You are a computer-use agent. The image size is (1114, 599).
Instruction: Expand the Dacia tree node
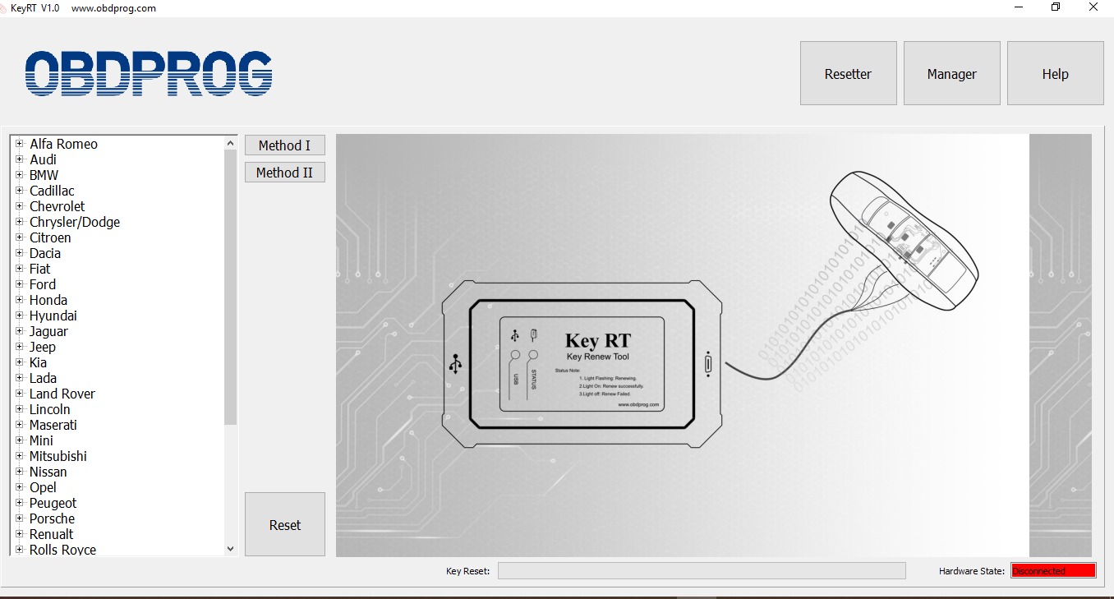coord(19,253)
